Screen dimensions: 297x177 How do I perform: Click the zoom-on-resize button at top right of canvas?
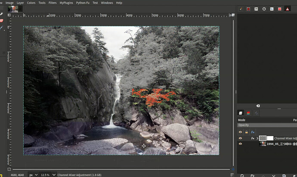pos(233,15)
